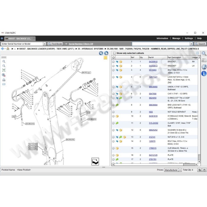Viewport: 207px width, 207px height.
Task: Click the search text input field
Action: point(161,44)
